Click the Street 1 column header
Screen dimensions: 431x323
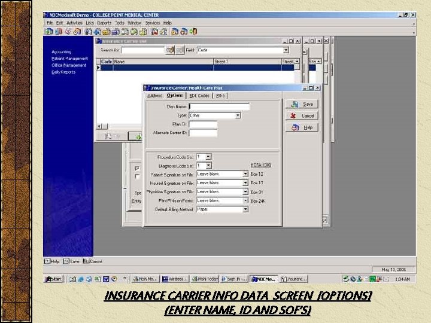tap(247, 62)
